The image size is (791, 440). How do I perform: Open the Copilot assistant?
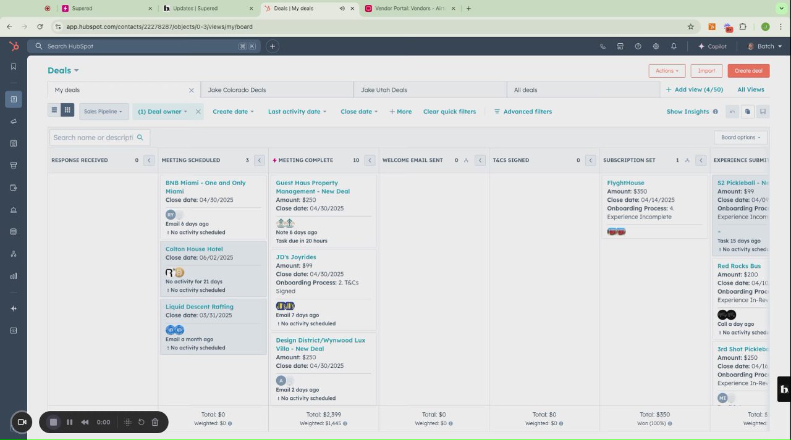(x=712, y=46)
